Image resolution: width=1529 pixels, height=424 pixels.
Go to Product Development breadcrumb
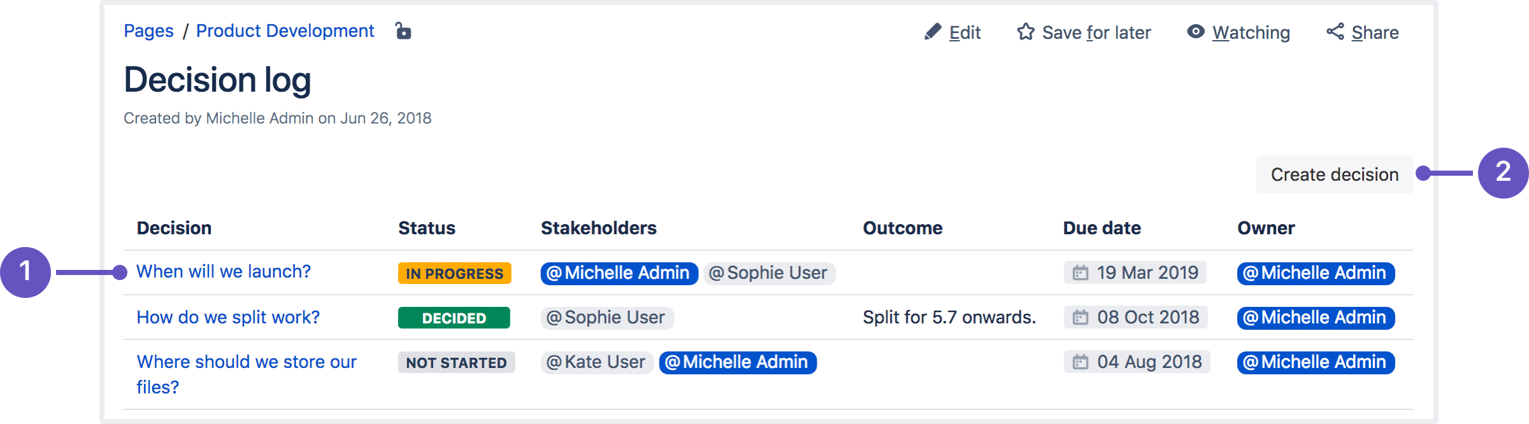[285, 31]
